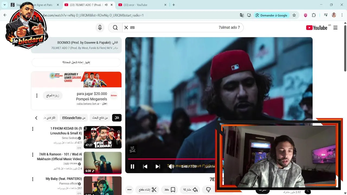This screenshot has width=347, height=195.
Task: Open the 'My Baby' video thumbnail
Action: [102, 186]
